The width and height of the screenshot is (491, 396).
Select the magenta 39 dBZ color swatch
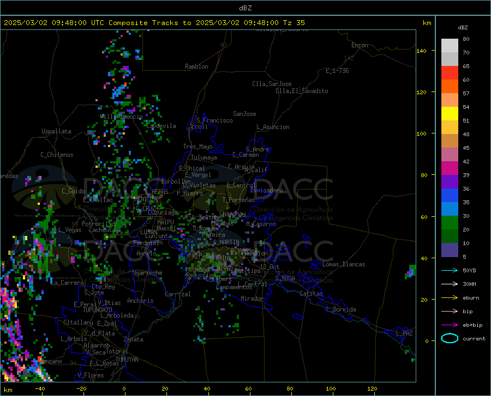[450, 168]
